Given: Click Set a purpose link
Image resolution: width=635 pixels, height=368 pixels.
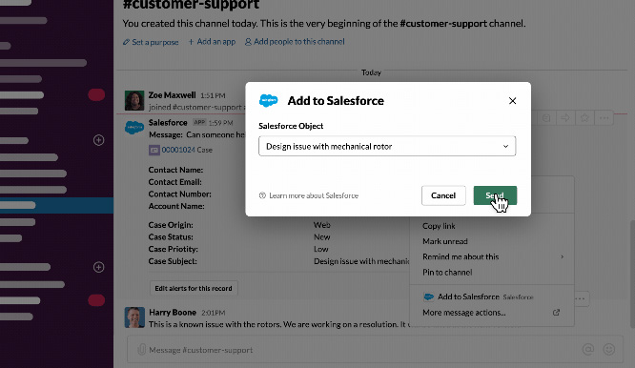Looking at the screenshot, I should 155,42.
